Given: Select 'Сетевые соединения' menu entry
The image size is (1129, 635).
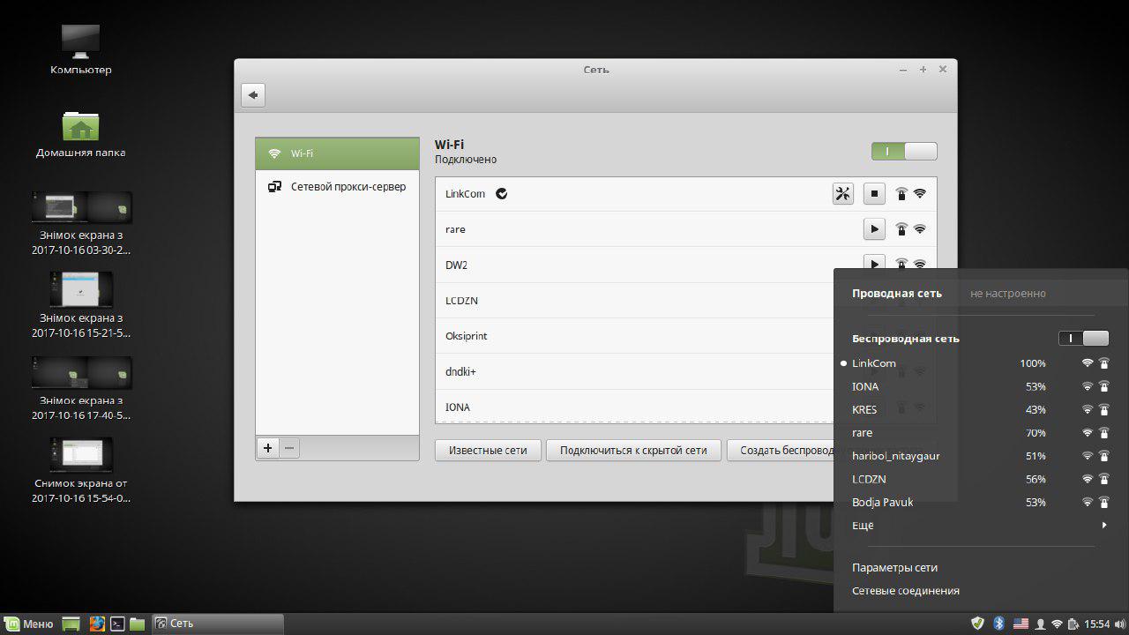Looking at the screenshot, I should (x=905, y=591).
